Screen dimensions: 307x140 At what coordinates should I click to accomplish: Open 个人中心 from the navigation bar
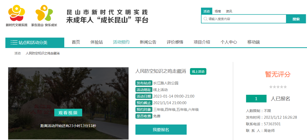[x=229, y=42]
